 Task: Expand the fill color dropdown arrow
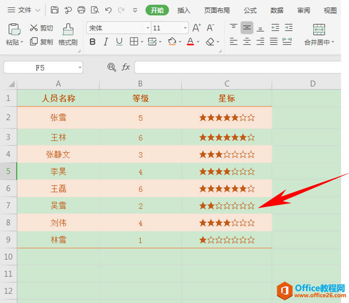click(x=180, y=42)
